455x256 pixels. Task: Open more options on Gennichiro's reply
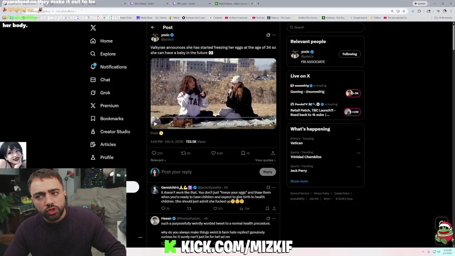tap(274, 187)
